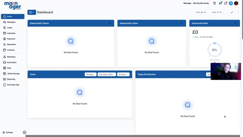Click the Sites icon in sidebar
243x137 pixels.
5,68
